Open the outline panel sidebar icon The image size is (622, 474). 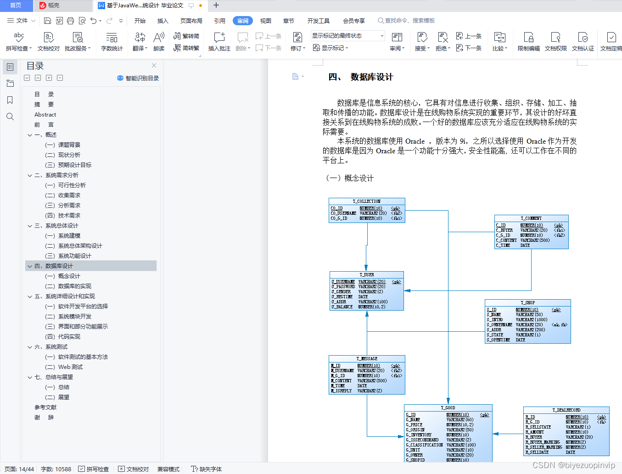pos(10,67)
